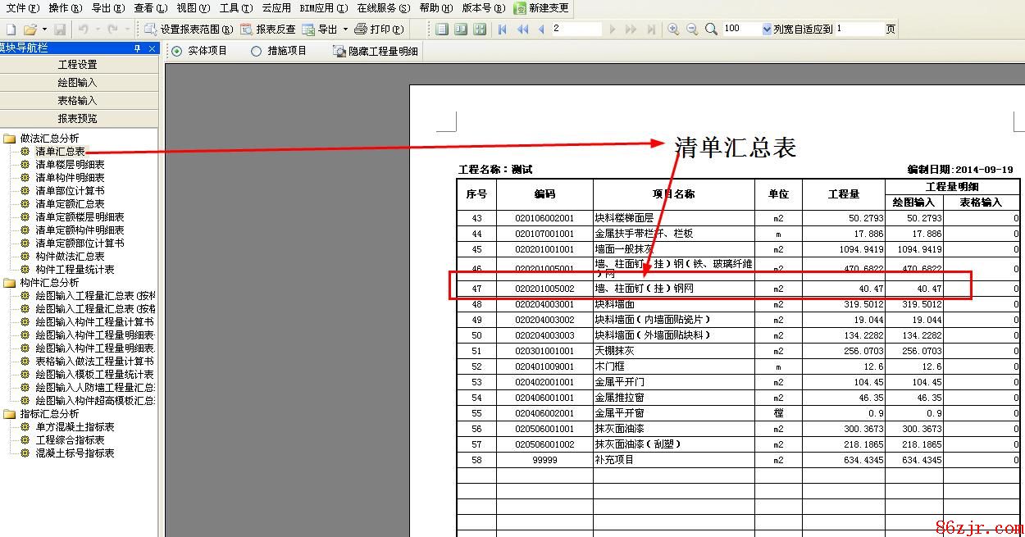Viewport: 1025px width, 537px height.
Task: Click the single-page view icon
Action: (443, 30)
